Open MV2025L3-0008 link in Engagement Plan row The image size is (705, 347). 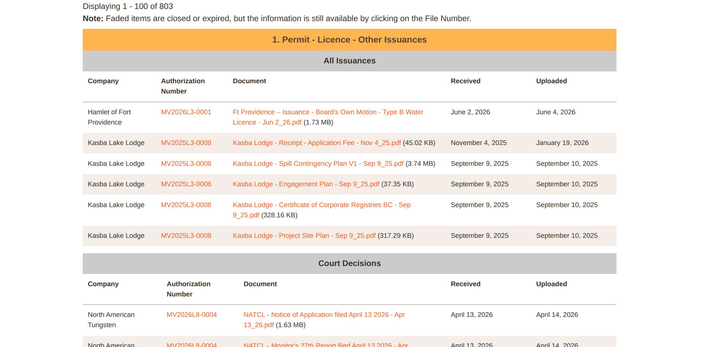coord(186,184)
